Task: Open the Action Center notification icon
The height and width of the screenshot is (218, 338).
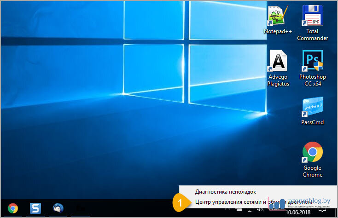Action: 322,210
